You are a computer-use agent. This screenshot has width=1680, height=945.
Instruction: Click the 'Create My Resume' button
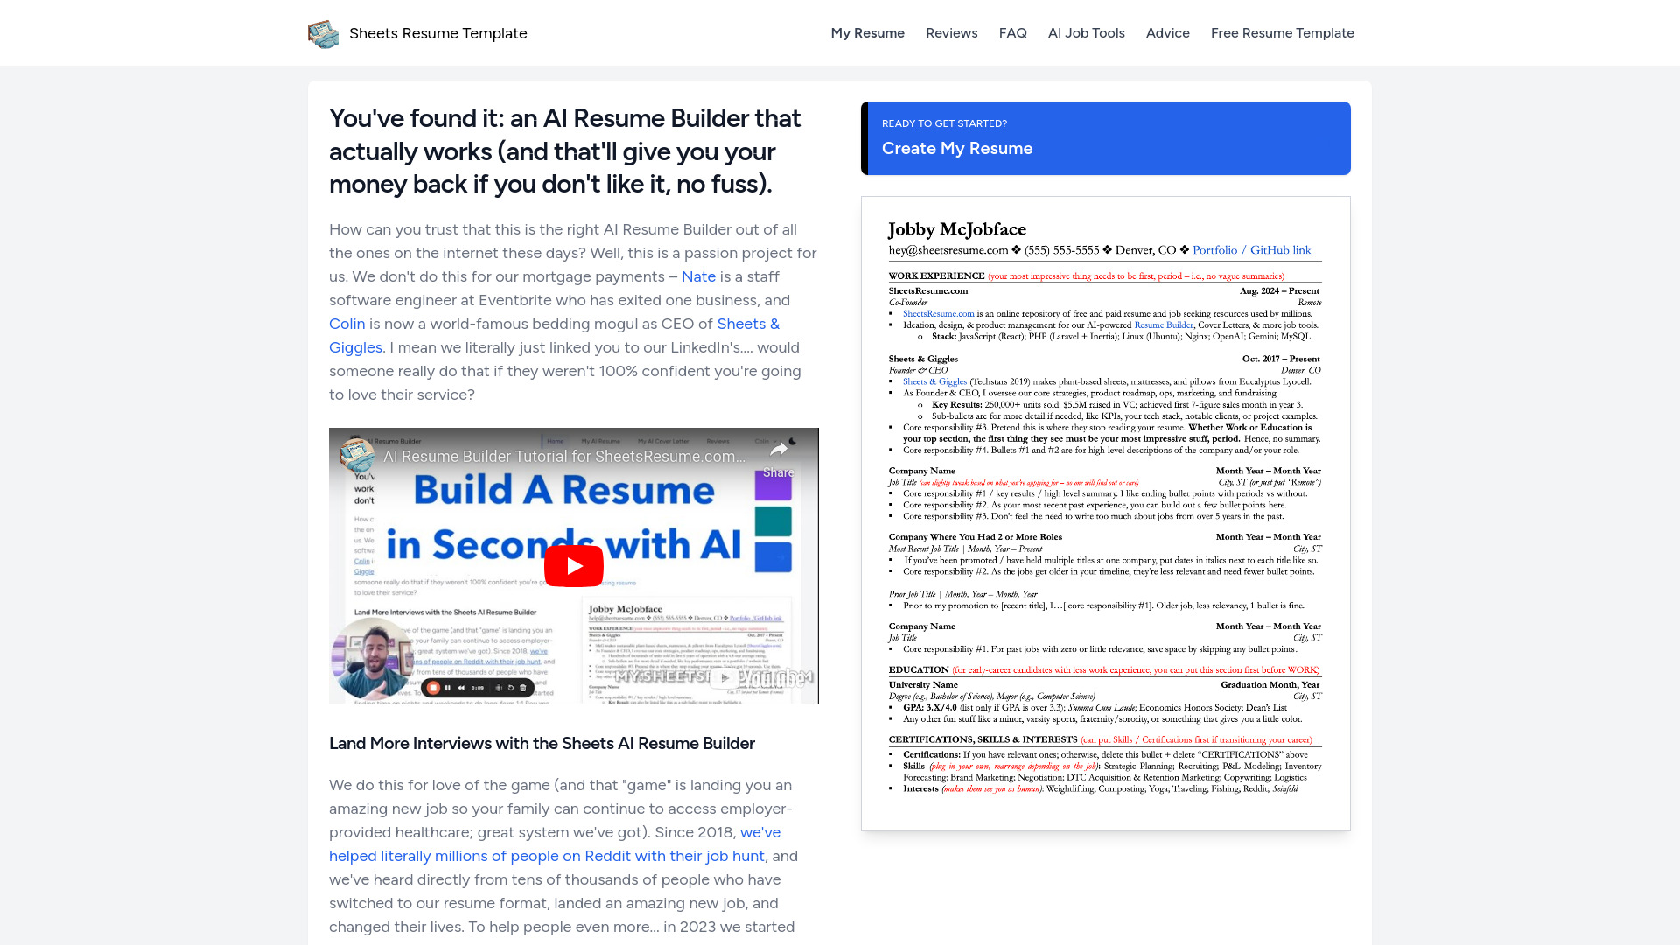pos(1105,137)
